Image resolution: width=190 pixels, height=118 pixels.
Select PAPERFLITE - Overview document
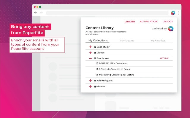pyautogui.click(x=113, y=63)
